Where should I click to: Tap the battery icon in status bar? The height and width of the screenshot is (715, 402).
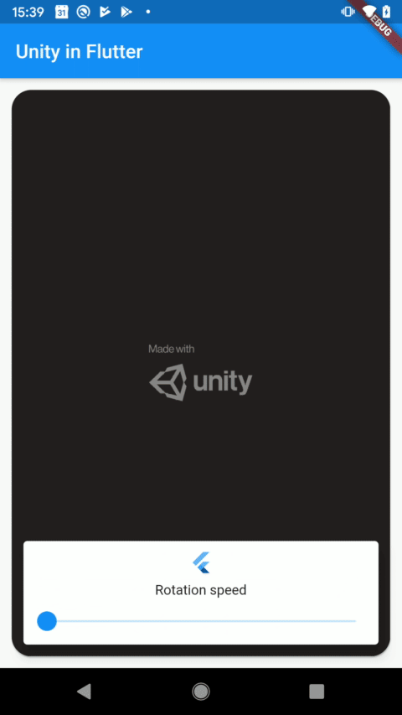point(386,12)
